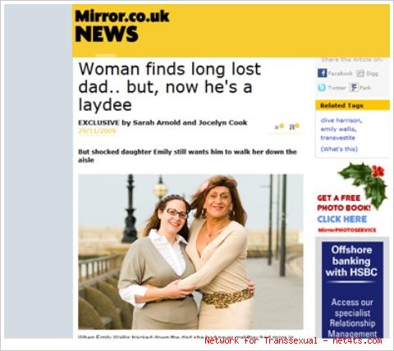Select the larger text size 'a' icon

tap(295, 126)
